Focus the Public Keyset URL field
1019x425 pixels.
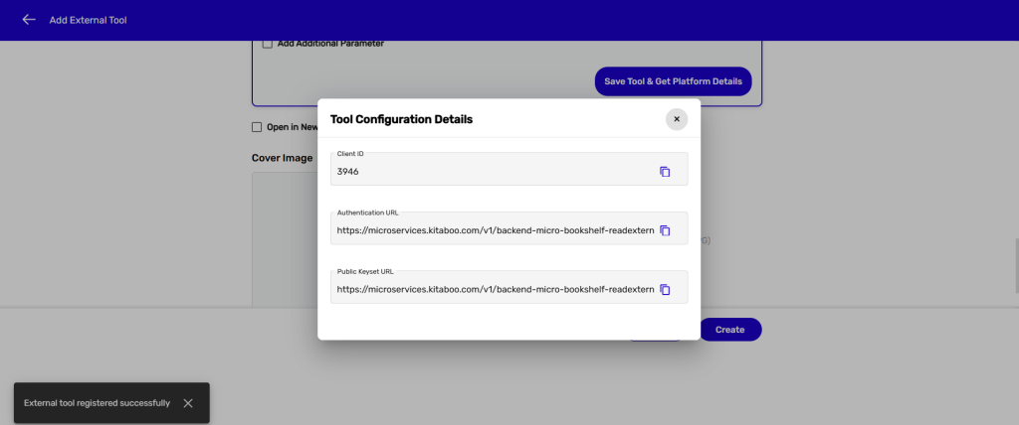click(495, 290)
